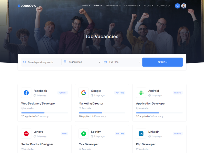The height and width of the screenshot is (153, 204).
Task: Click the Marketing Director applied progress bar
Action: click(x=102, y=113)
